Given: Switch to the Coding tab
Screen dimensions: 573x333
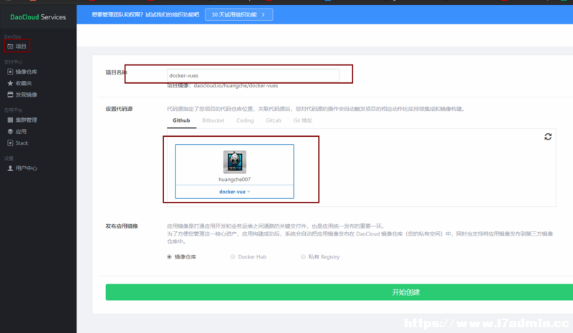Looking at the screenshot, I should pos(245,120).
